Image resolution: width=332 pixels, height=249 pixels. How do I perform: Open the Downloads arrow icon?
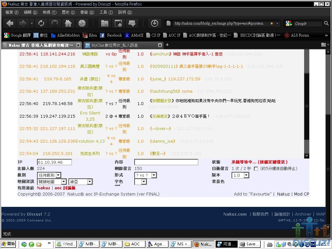point(155,23)
